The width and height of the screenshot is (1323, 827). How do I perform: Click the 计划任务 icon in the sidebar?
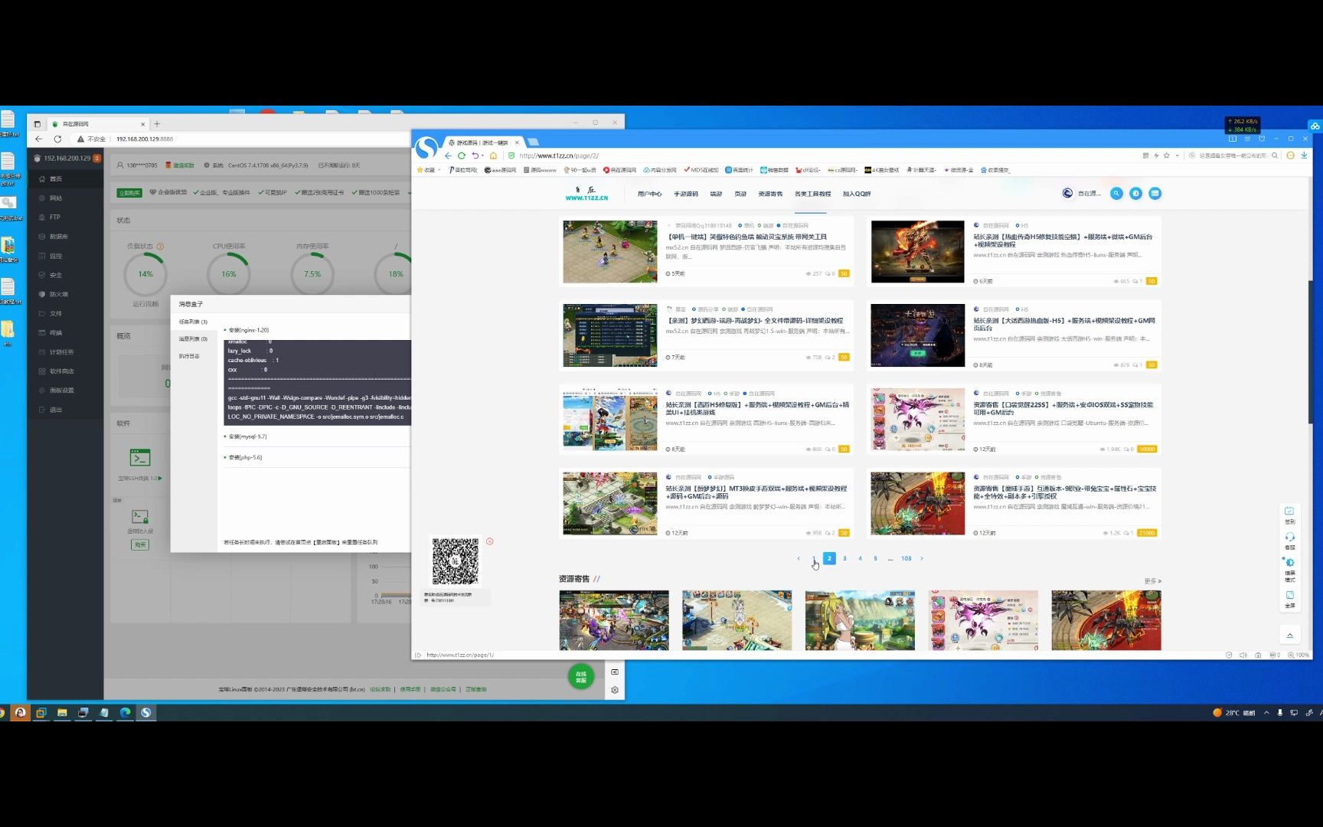[x=42, y=352]
